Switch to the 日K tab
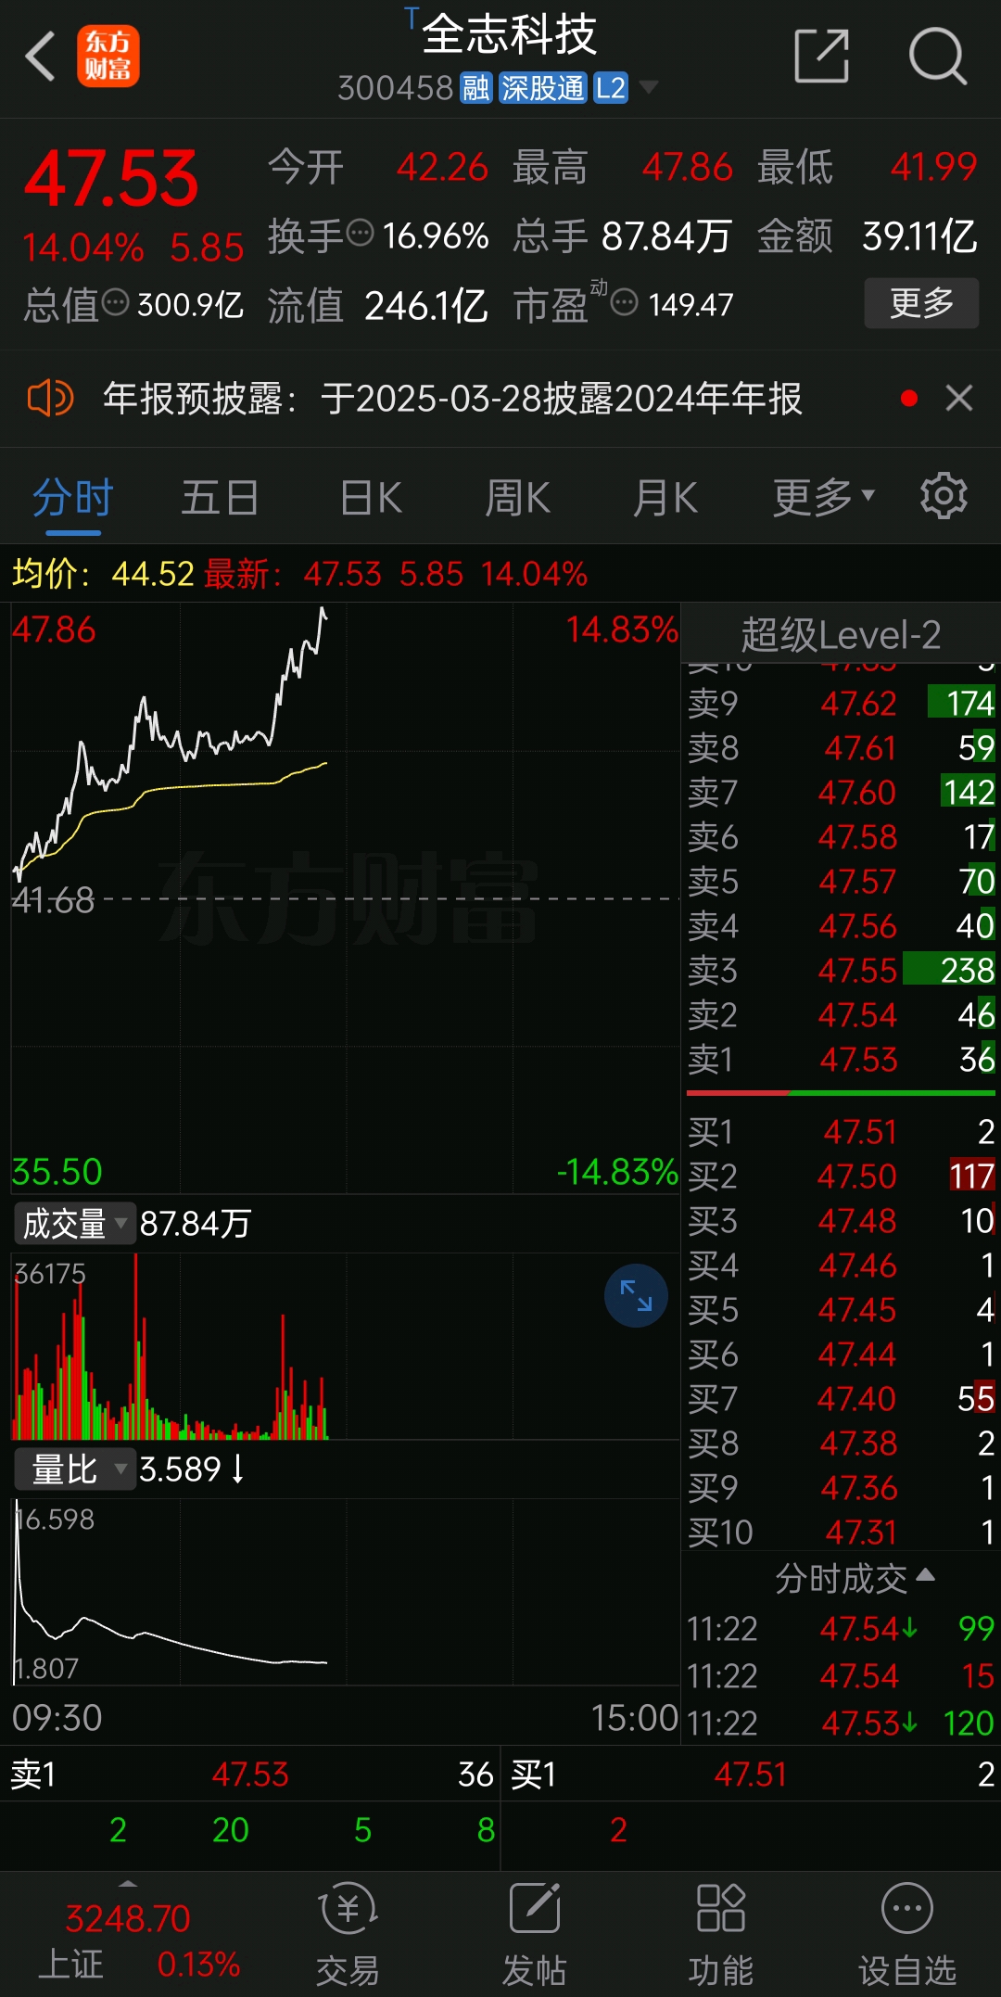The image size is (1001, 1997). pos(371,498)
